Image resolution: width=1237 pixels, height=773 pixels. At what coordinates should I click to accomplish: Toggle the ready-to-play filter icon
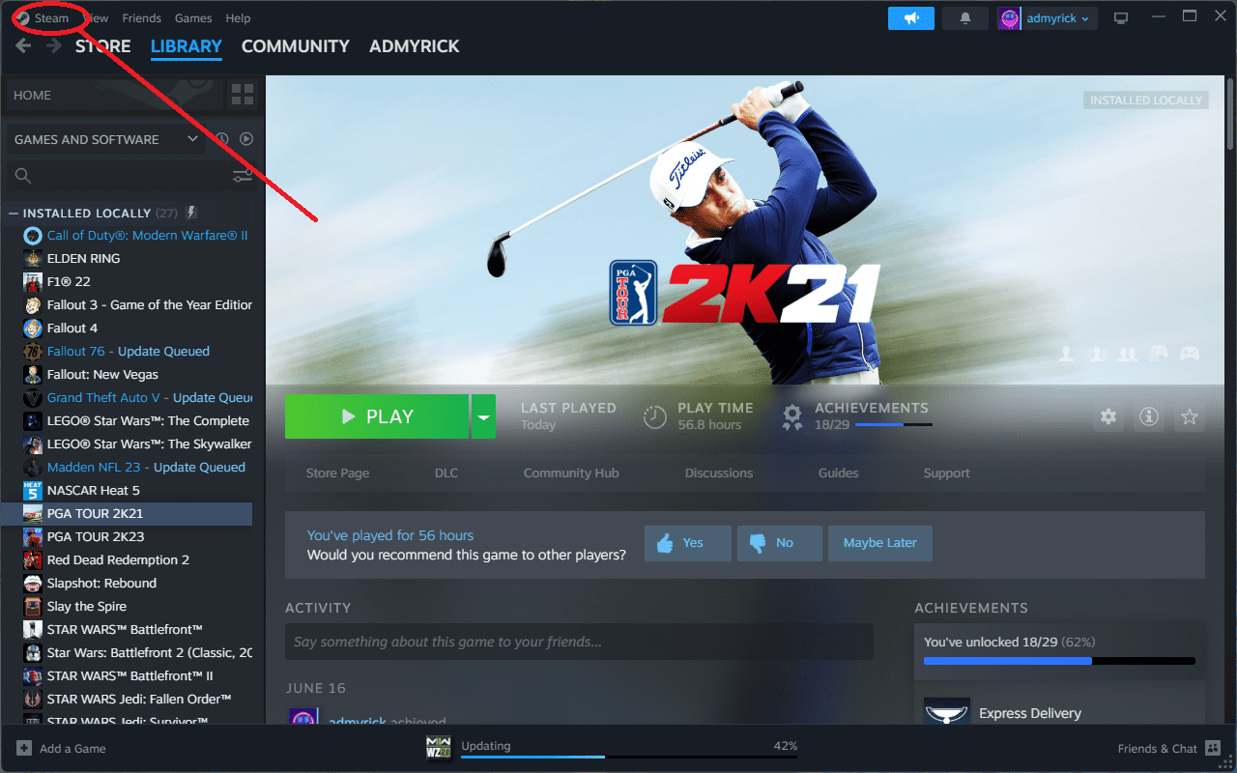pyautogui.click(x=246, y=139)
